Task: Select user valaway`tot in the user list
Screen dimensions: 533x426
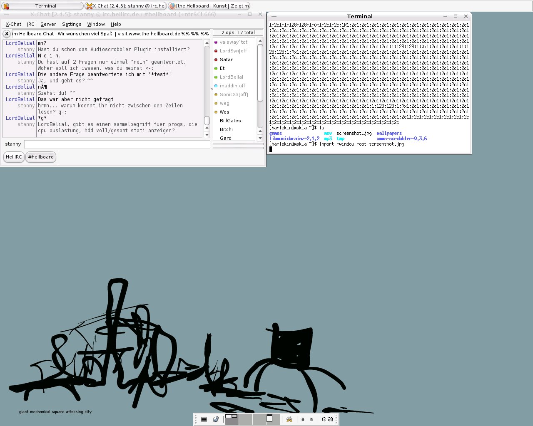Action: [x=234, y=42]
